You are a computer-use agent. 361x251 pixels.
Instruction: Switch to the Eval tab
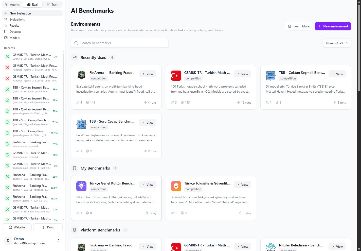point(32,5)
